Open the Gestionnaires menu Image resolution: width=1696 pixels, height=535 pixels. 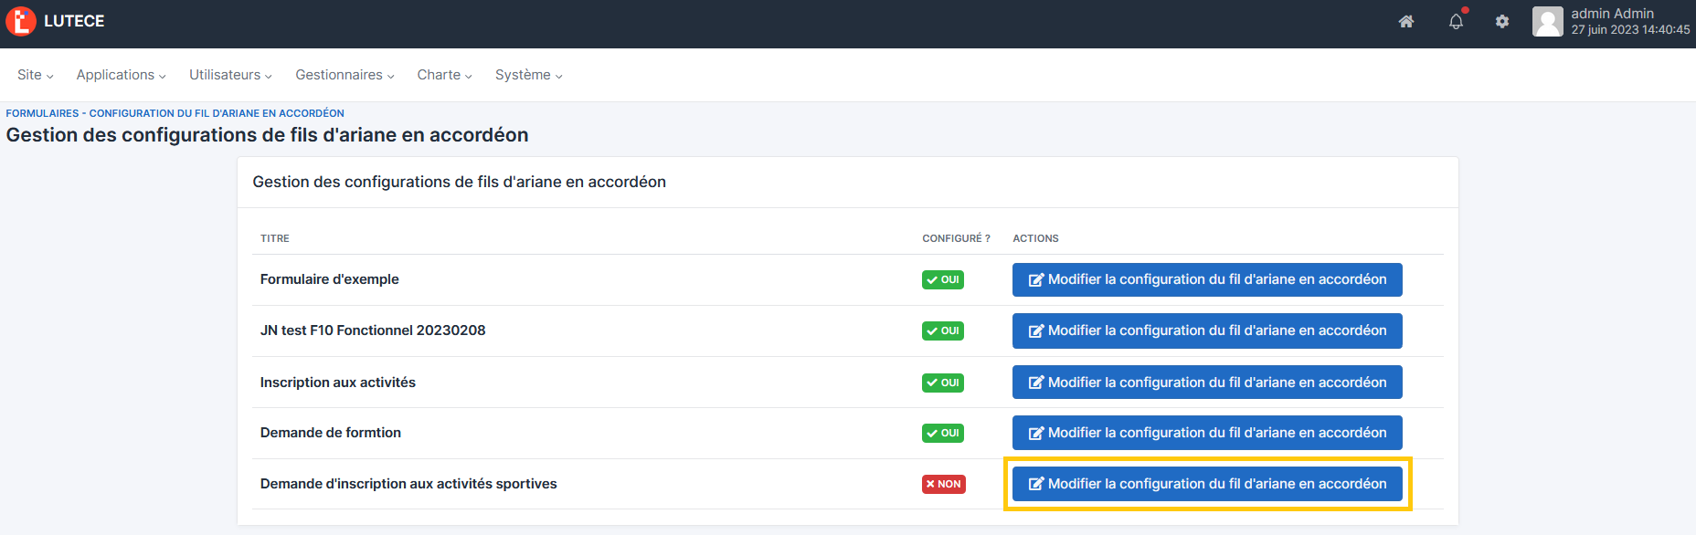coord(344,75)
